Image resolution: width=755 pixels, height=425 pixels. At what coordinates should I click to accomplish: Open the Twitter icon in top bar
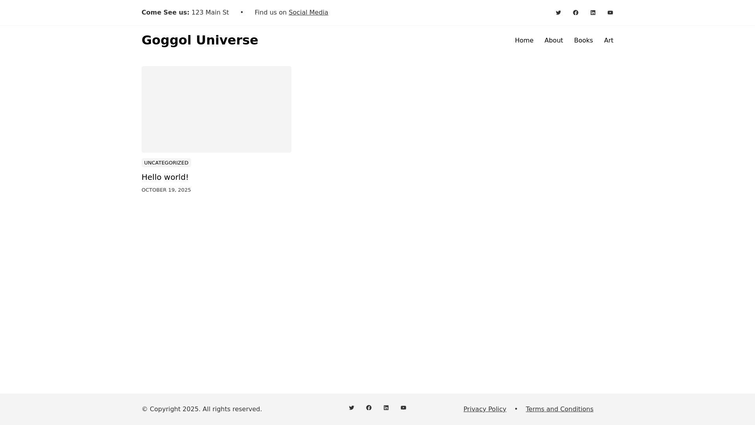click(558, 13)
